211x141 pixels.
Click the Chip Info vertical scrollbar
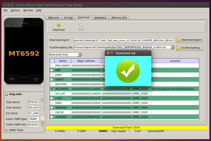[x=43, y=109]
